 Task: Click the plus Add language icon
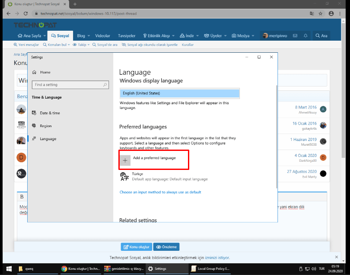click(125, 160)
